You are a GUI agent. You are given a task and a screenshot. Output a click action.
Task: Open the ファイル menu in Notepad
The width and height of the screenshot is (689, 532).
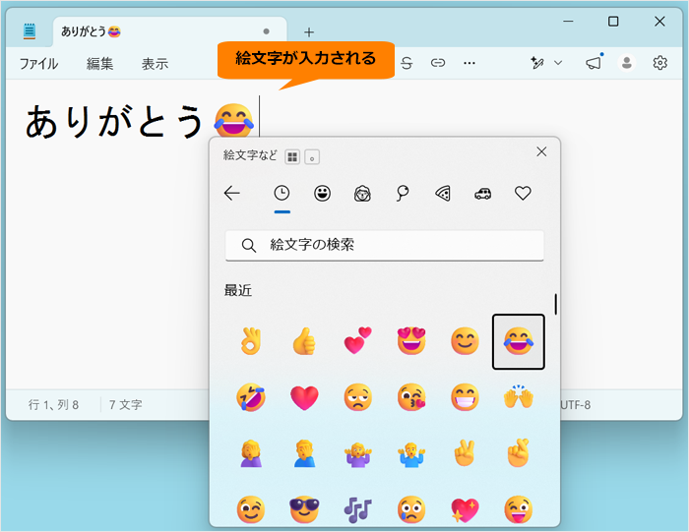point(38,64)
